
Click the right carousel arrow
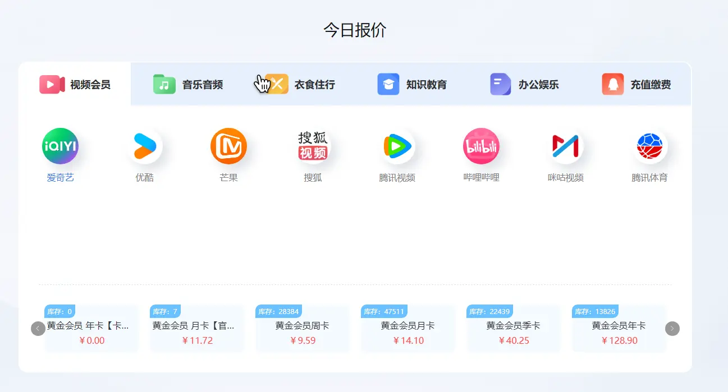pyautogui.click(x=672, y=329)
